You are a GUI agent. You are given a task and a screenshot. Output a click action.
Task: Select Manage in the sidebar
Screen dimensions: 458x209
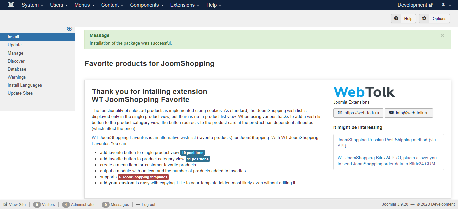[x=16, y=53]
